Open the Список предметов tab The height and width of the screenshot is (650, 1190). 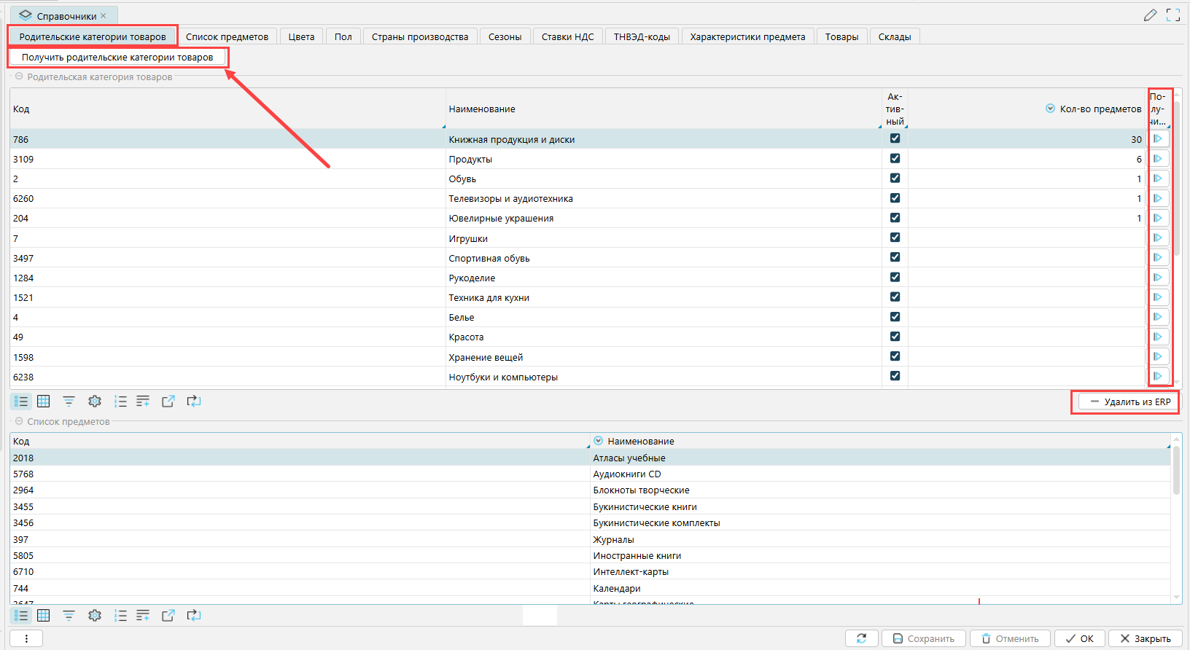pos(227,36)
